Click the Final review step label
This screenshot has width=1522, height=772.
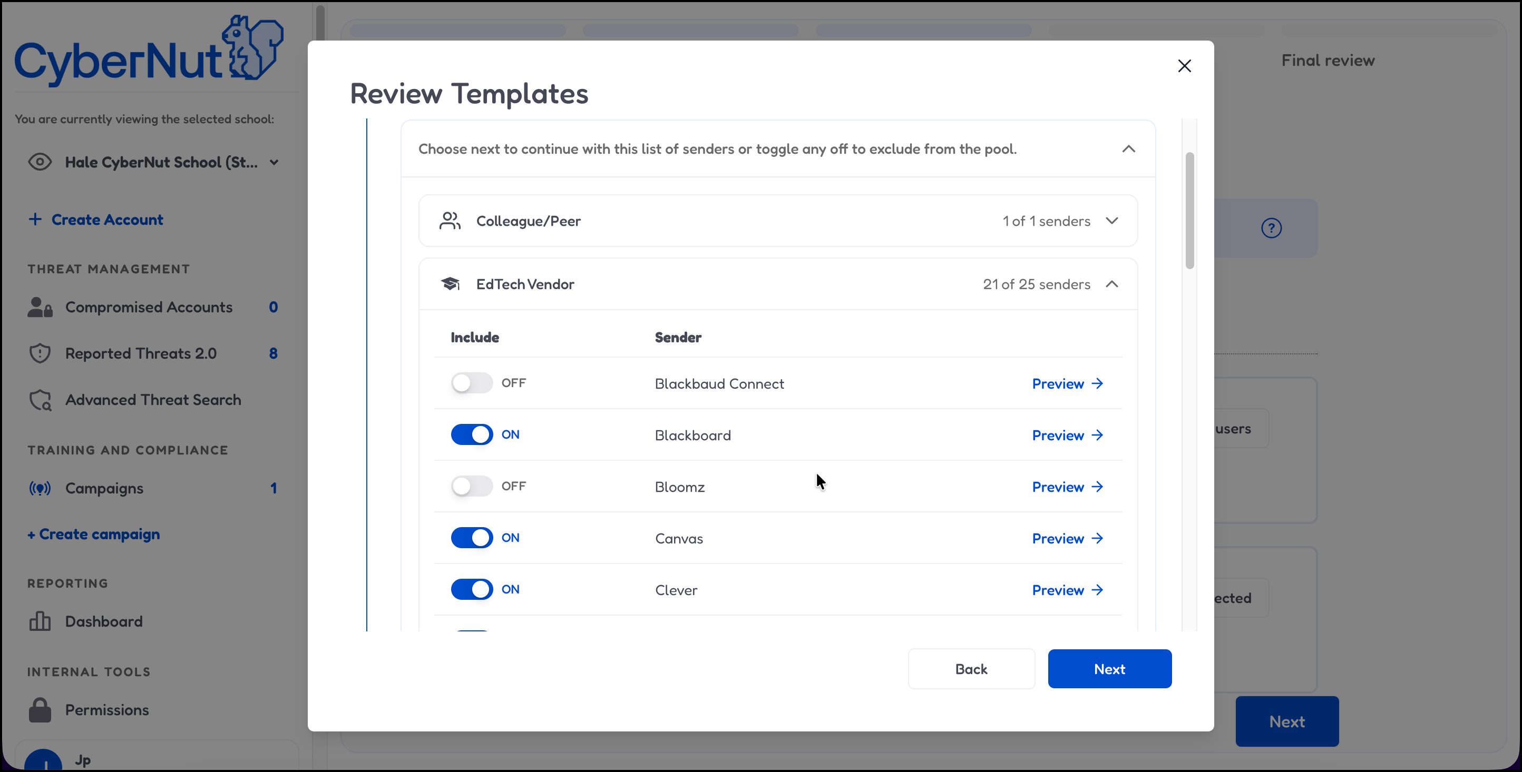[x=1328, y=60]
